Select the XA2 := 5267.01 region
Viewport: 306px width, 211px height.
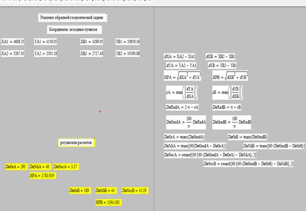[x=12, y=53]
